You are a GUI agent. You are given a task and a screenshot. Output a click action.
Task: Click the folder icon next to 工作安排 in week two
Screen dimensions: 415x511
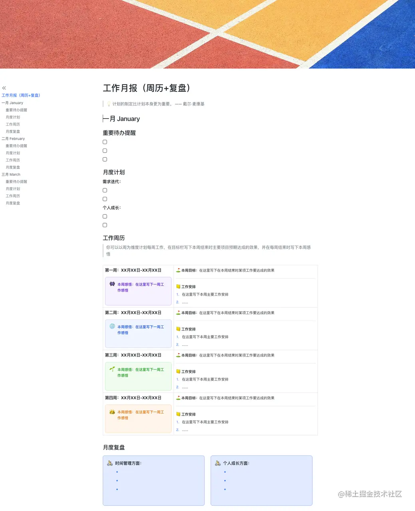(178, 329)
